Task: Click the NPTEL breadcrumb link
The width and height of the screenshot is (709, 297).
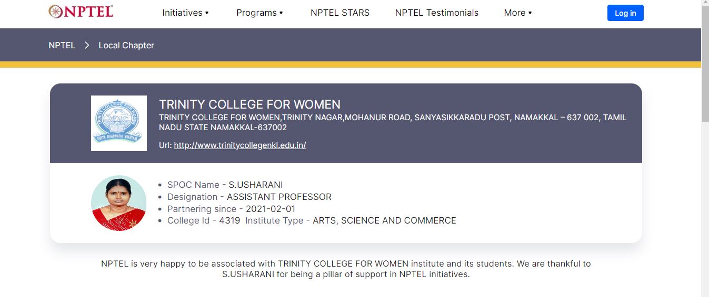Action: click(62, 45)
